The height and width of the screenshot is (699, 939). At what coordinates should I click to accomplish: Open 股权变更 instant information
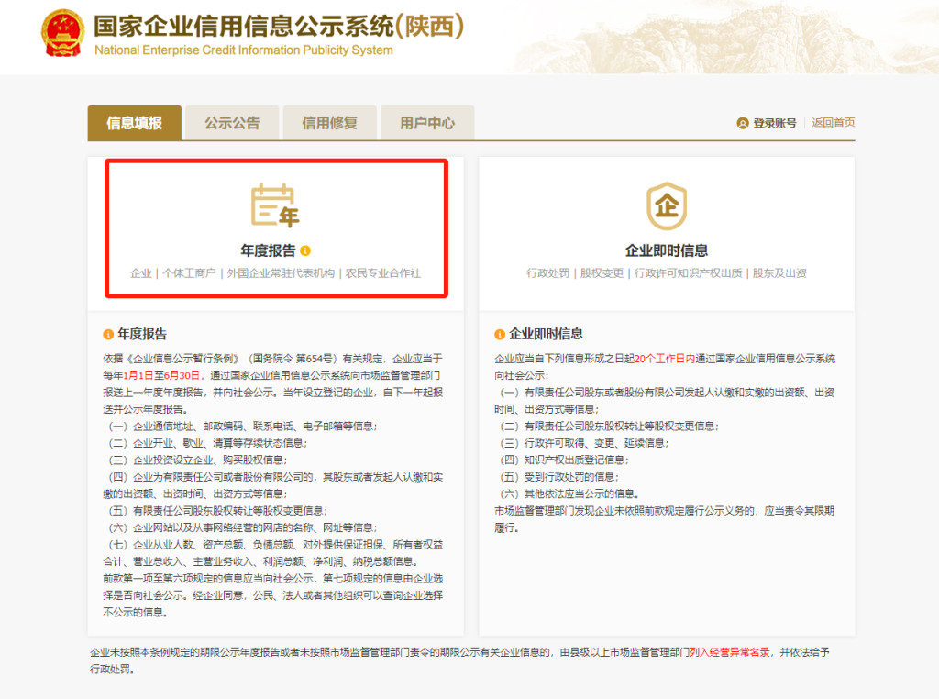click(602, 273)
